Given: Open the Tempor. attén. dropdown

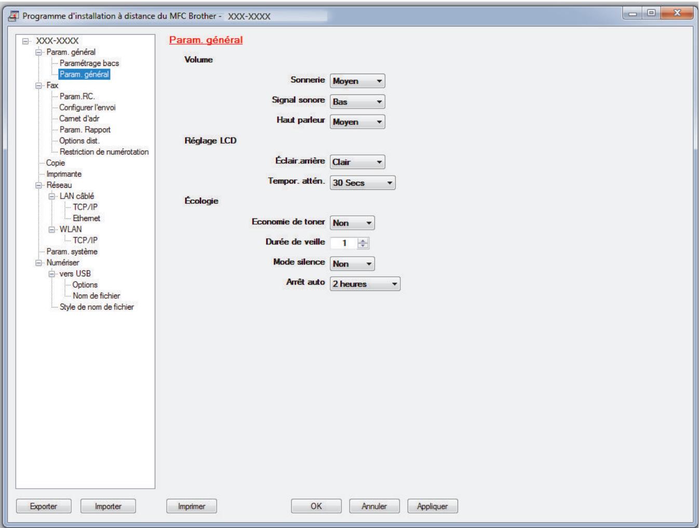Looking at the screenshot, I should (x=362, y=183).
